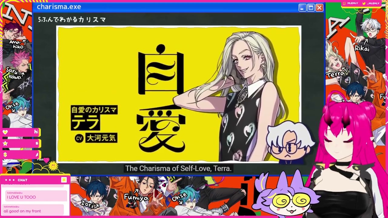The width and height of the screenshot is (388, 218).
Task: Click the large 自愛 kanji in the video
Action: click(x=161, y=98)
